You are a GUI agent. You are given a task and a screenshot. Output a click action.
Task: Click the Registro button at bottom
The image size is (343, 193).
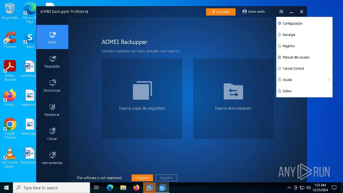(166, 178)
